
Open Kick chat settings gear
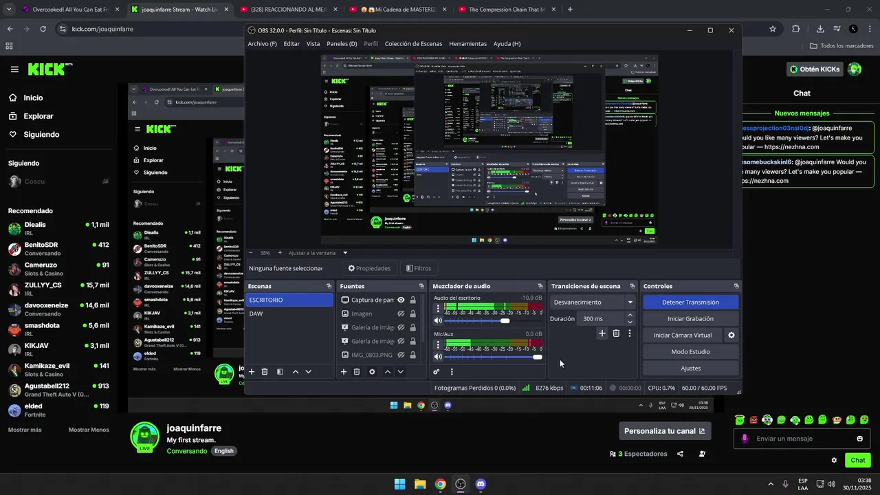click(834, 461)
